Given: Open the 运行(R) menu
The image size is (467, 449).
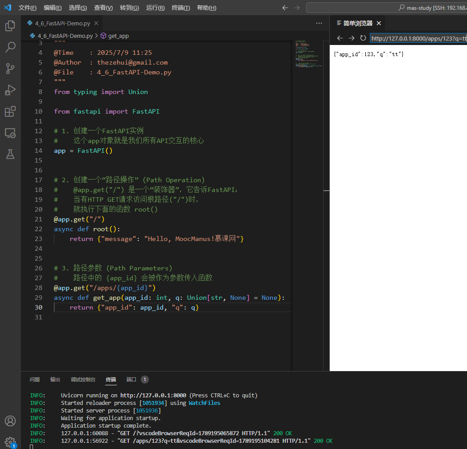Looking at the screenshot, I should (155, 8).
